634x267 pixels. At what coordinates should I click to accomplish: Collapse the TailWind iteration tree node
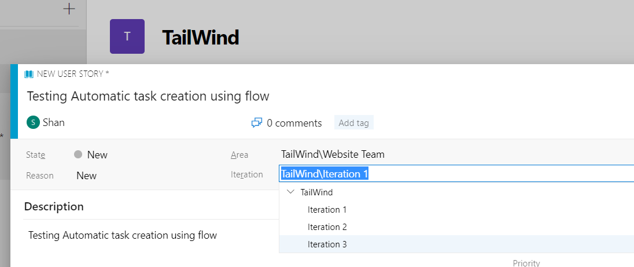(291, 192)
